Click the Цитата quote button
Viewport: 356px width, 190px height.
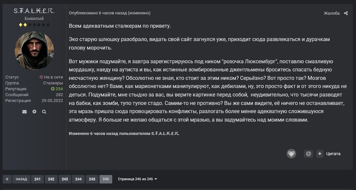click(x=333, y=154)
